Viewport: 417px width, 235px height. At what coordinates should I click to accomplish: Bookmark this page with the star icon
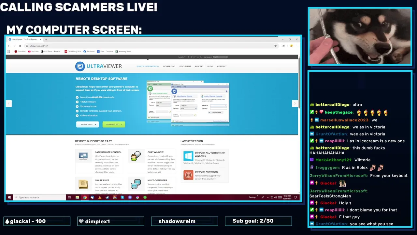[x=276, y=46]
